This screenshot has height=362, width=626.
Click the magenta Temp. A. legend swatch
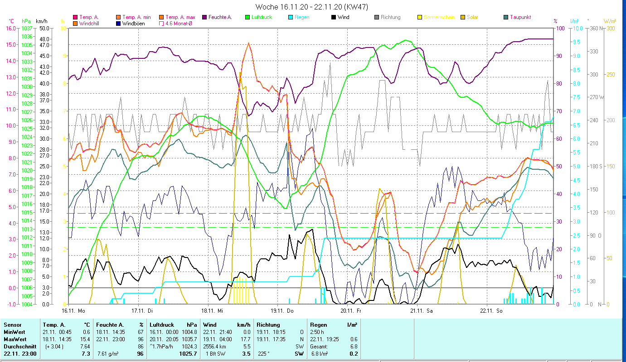pos(75,17)
